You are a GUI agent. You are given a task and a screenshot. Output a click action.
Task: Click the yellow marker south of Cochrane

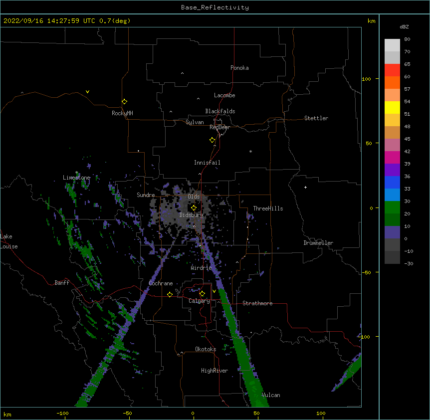coord(170,294)
